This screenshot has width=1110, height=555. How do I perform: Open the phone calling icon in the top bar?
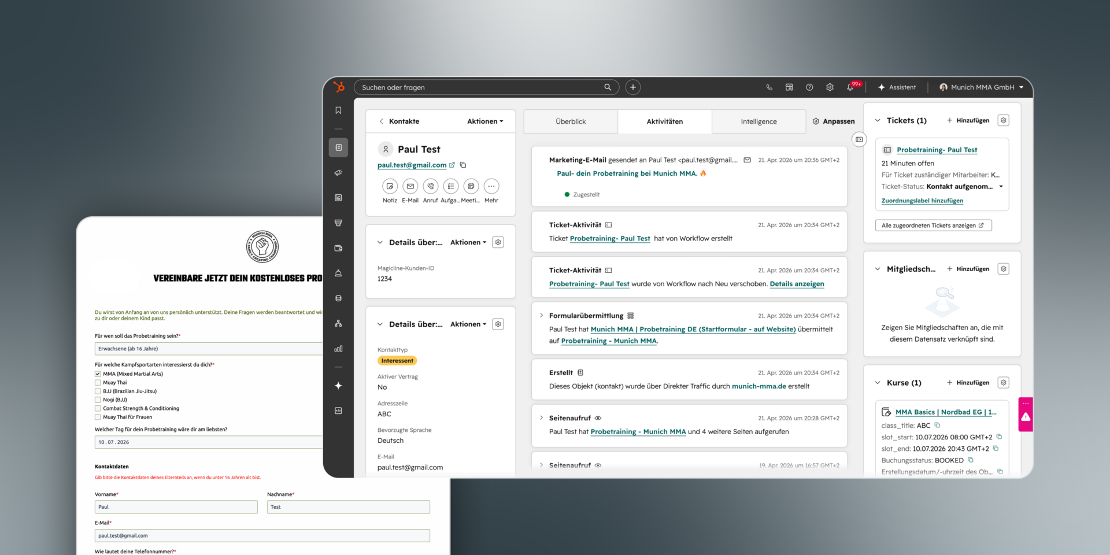(769, 87)
